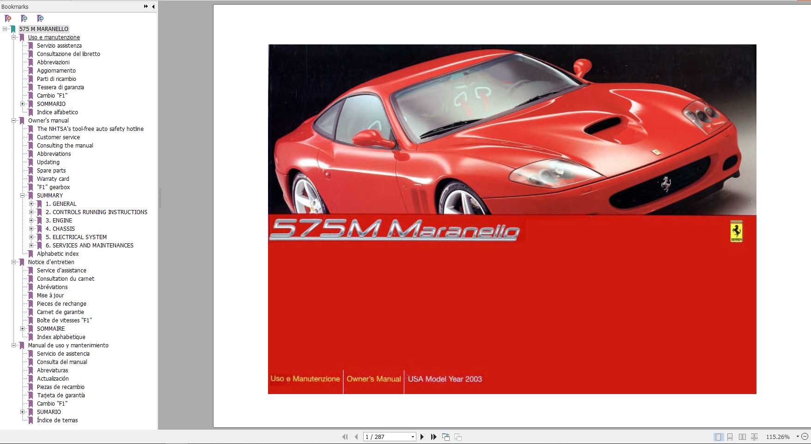Select the Alphabetic index bookmark
811x444 pixels.
(x=57, y=253)
